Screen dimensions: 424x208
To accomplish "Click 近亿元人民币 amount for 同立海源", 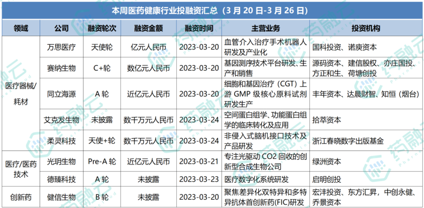I will (x=148, y=94).
